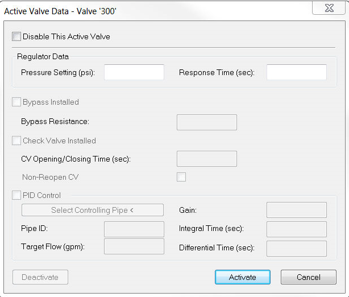Click the Pipe ID input field
The height and width of the screenshot is (297, 349).
click(134, 229)
